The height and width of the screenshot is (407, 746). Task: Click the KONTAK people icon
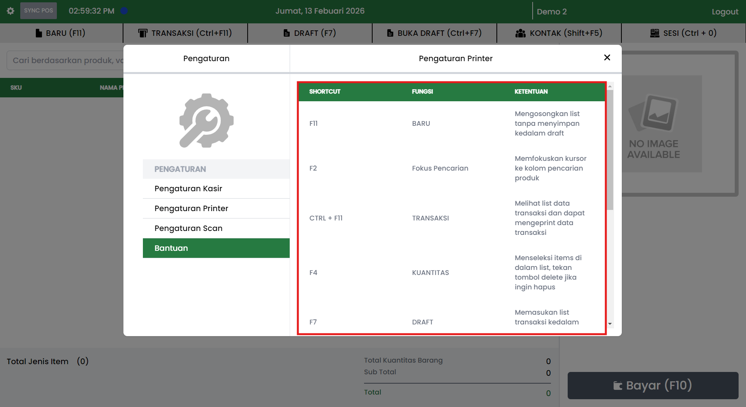coord(520,33)
